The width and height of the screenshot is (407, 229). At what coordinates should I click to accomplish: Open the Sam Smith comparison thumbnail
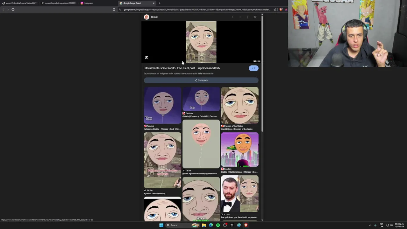(240, 194)
